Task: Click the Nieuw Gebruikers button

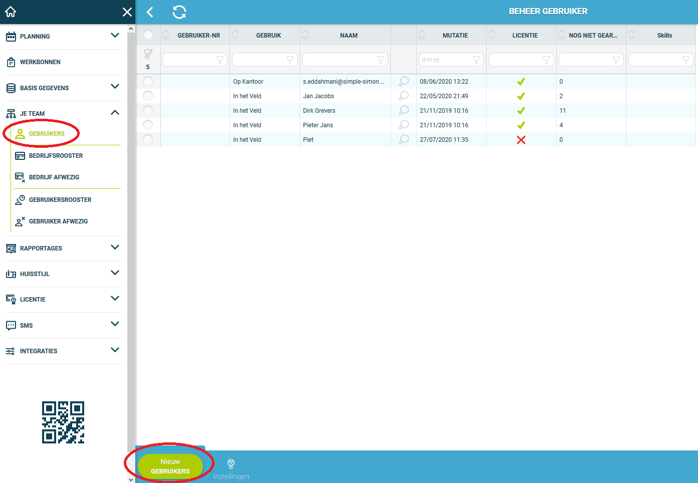Action: tap(170, 466)
